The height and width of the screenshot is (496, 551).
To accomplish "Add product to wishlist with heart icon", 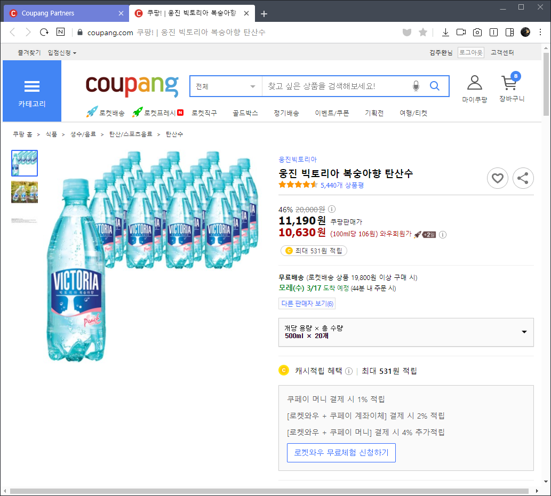I will pos(497,178).
